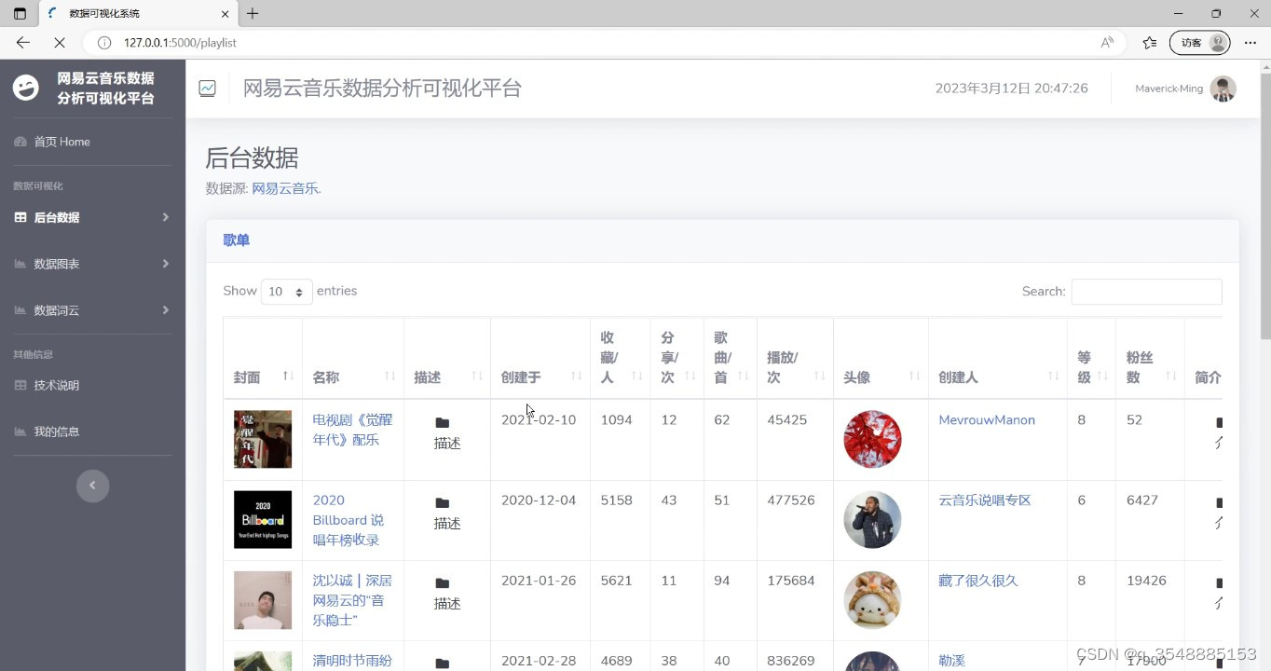The image size is (1271, 671).
Task: Click the header date time 2023年3月12日 text
Action: coord(1012,89)
